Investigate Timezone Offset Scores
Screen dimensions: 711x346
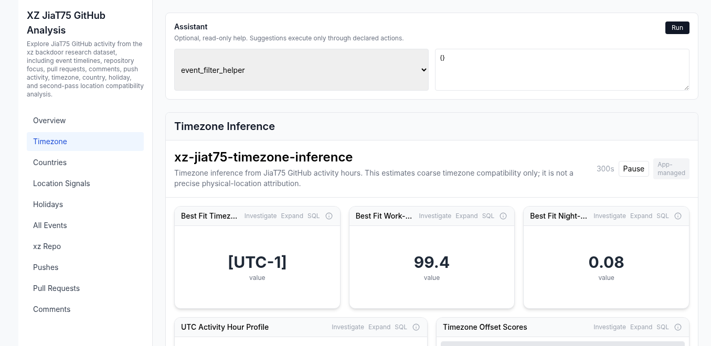610,327
